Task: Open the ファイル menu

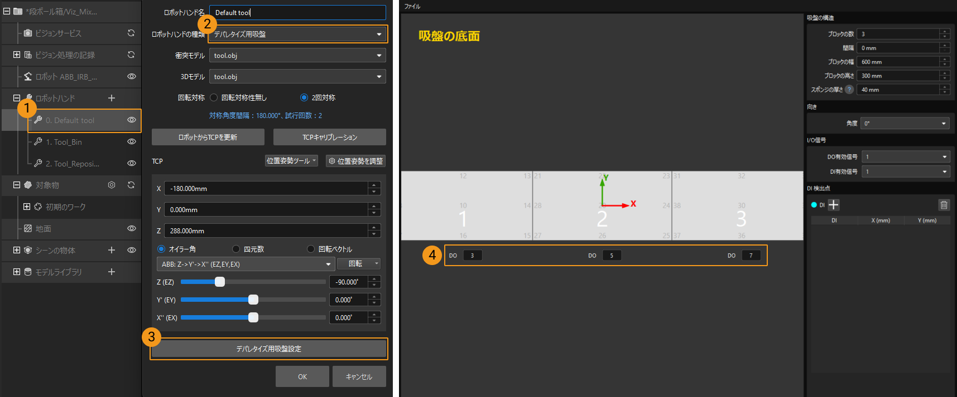Action: (412, 6)
